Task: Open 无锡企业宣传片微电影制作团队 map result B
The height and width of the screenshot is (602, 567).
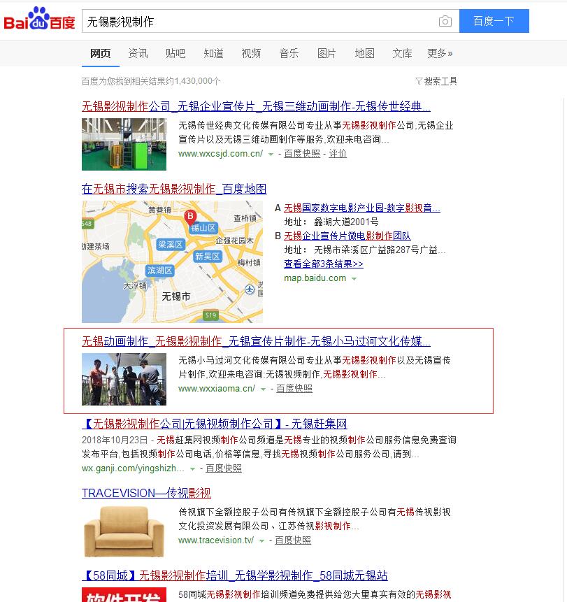Action: click(x=347, y=236)
